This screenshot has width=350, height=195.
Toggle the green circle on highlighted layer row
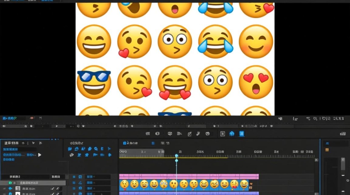point(10,183)
